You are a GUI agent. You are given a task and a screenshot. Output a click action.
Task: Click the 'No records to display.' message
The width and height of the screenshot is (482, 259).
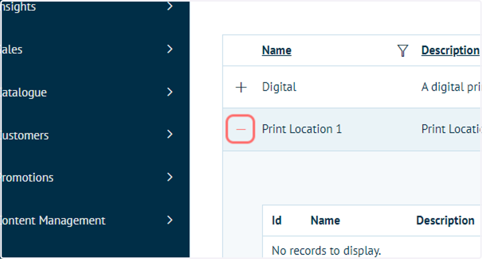coord(326,251)
